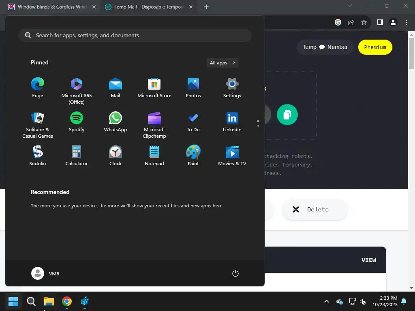Open taskbar Search
The image size is (415, 311).
[x=31, y=301]
